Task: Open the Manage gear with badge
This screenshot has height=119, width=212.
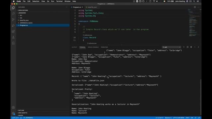Action: click(13, 113)
